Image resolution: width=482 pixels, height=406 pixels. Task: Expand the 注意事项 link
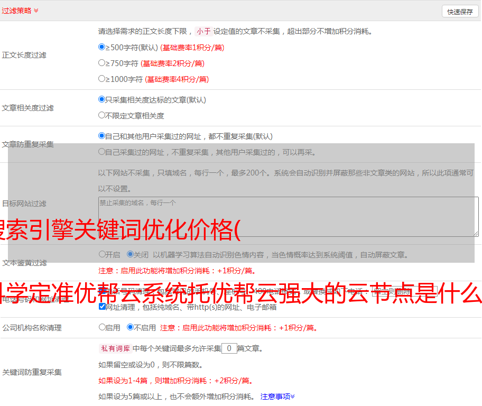coord(277,396)
